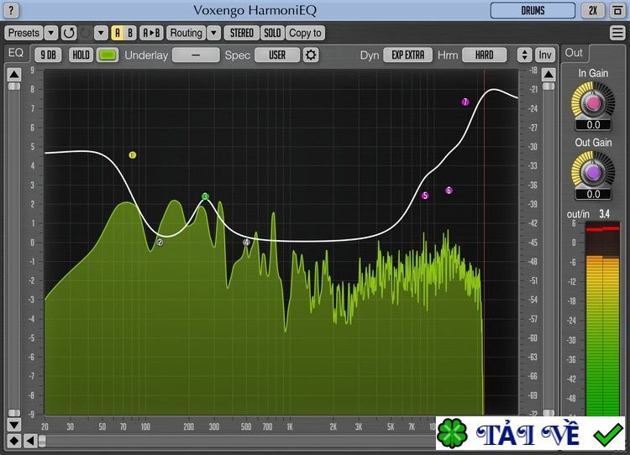Click the In Gain knob
630x455 pixels.
click(593, 103)
